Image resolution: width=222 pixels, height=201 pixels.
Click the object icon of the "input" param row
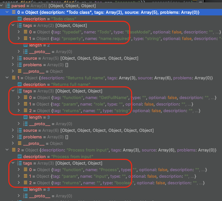[26, 176]
